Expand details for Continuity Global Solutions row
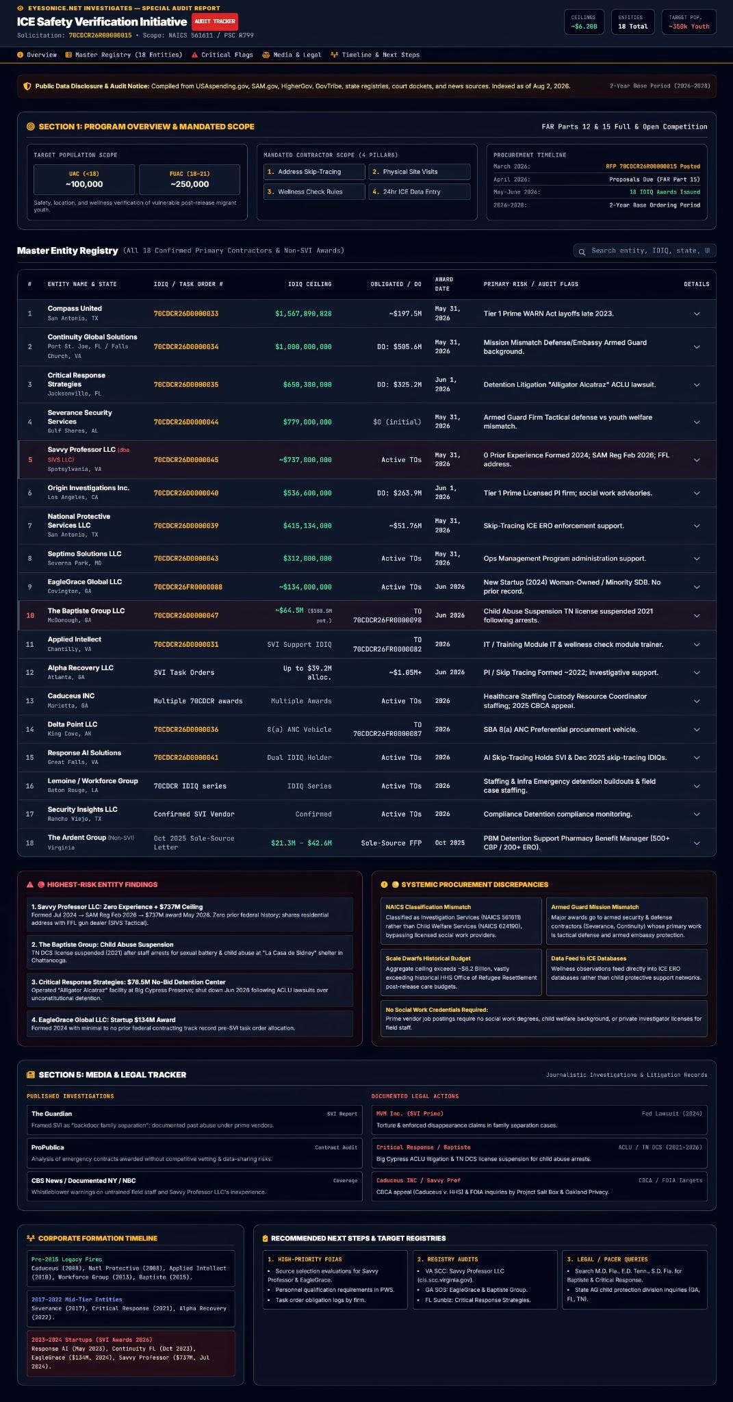 click(x=697, y=347)
